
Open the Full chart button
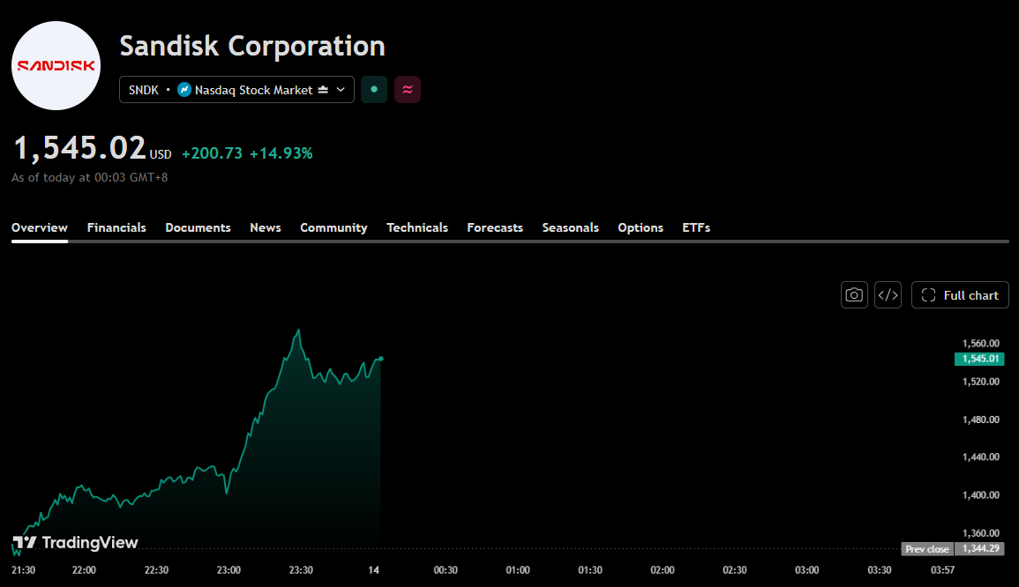[x=960, y=294]
